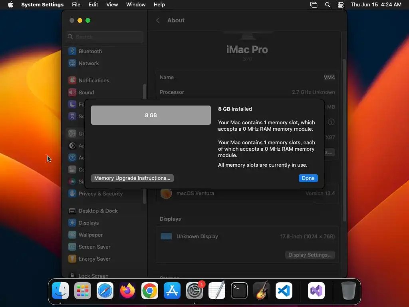Open Finder from the Dock
Screen dimensions: 409x307
click(x=60, y=291)
